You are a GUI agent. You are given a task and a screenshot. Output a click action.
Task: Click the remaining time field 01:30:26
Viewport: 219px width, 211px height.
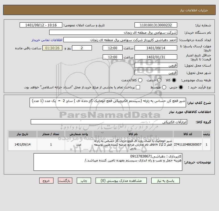[x=52, y=48]
